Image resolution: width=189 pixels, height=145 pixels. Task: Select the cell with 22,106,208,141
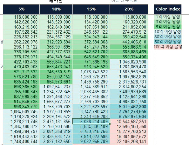point(129,142)
